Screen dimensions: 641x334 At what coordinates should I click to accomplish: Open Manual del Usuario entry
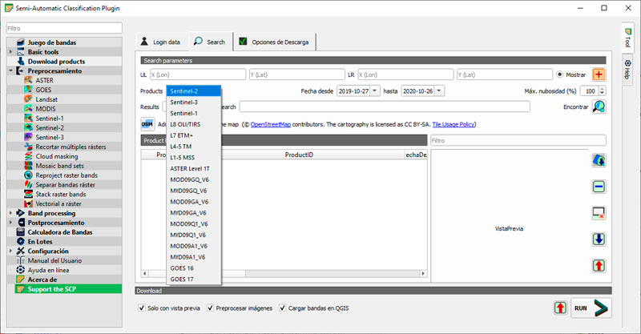[54, 260]
